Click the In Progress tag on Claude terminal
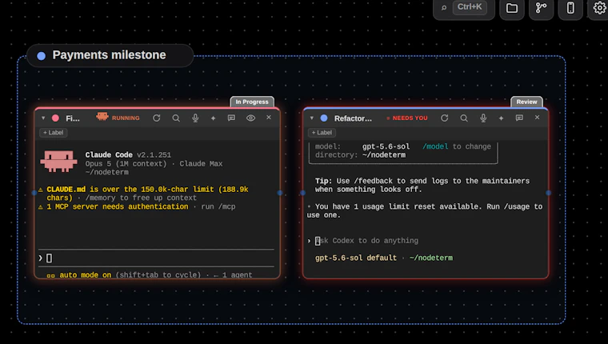The height and width of the screenshot is (344, 608). pyautogui.click(x=252, y=102)
